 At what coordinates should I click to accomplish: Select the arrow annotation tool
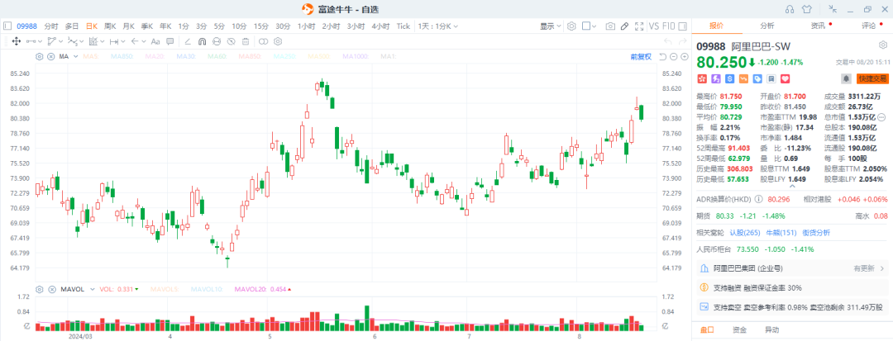click(x=135, y=41)
